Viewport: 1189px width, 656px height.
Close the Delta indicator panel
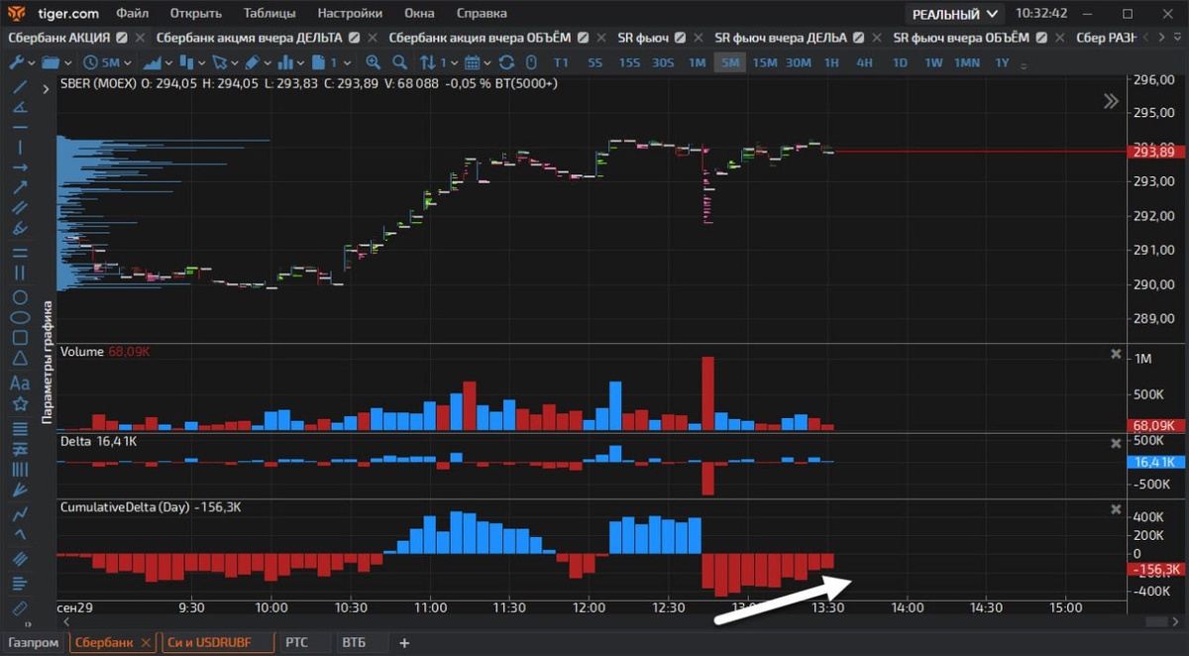click(x=1116, y=443)
